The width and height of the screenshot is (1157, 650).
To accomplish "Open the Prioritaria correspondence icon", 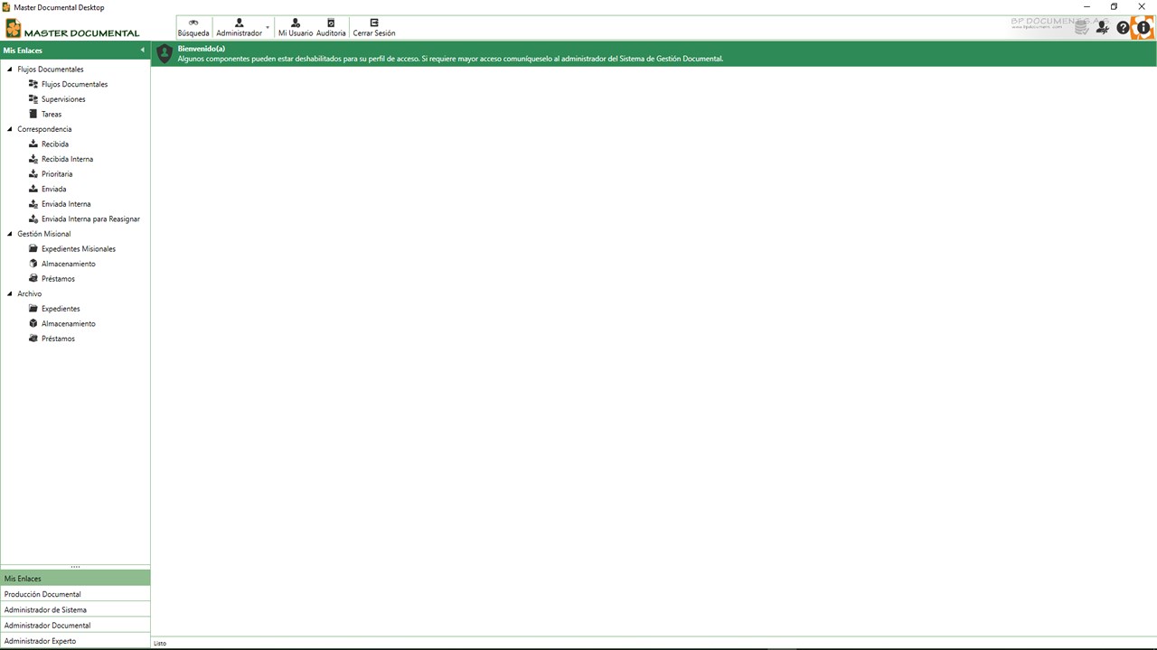I will coord(33,173).
